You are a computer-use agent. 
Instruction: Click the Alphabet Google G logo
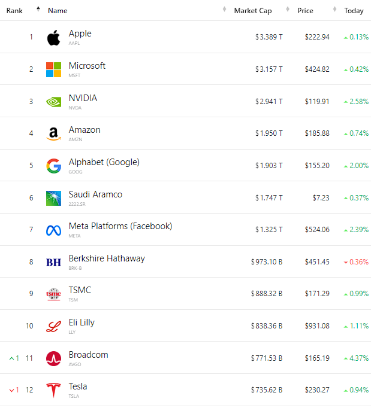coord(53,166)
